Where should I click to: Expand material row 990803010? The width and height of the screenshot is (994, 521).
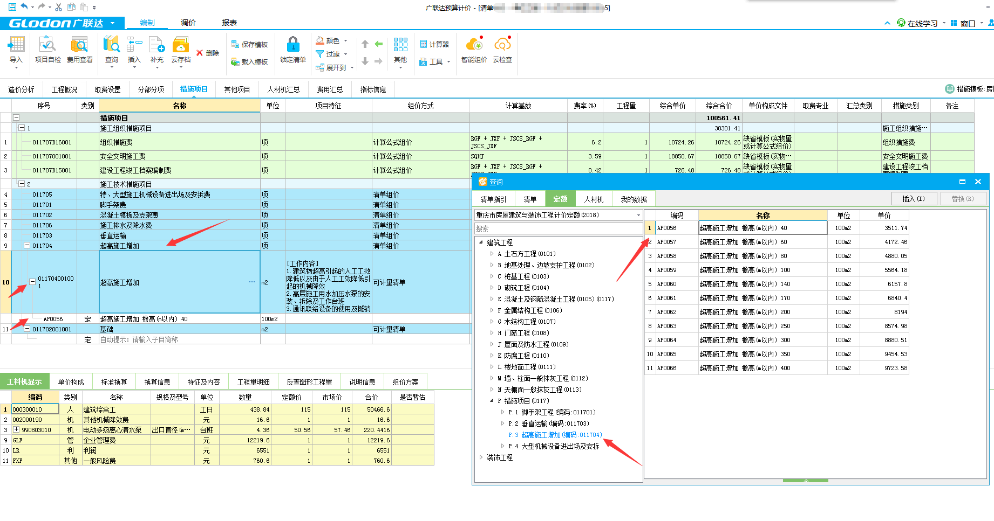(x=16, y=429)
